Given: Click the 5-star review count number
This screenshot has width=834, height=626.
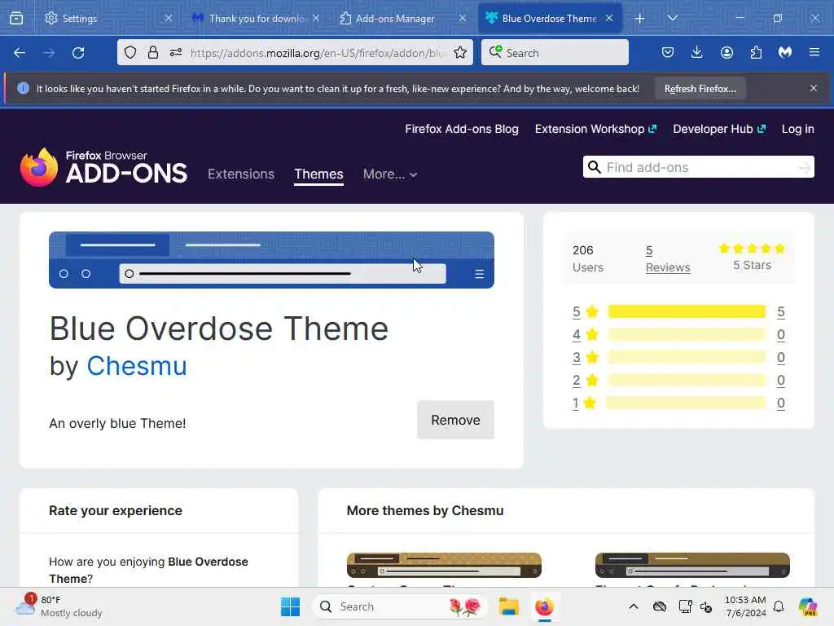Looking at the screenshot, I should 780,312.
